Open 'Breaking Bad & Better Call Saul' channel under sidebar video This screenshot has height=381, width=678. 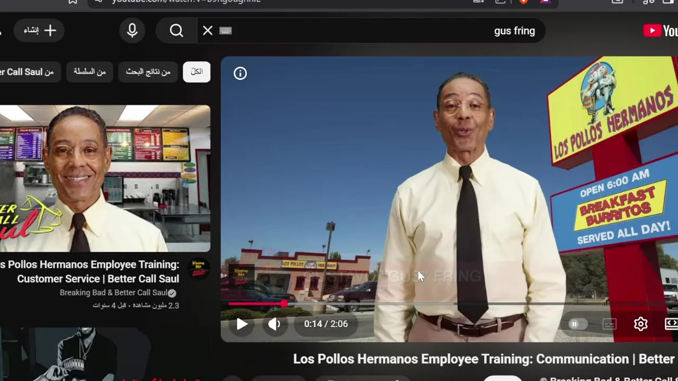[x=113, y=293]
